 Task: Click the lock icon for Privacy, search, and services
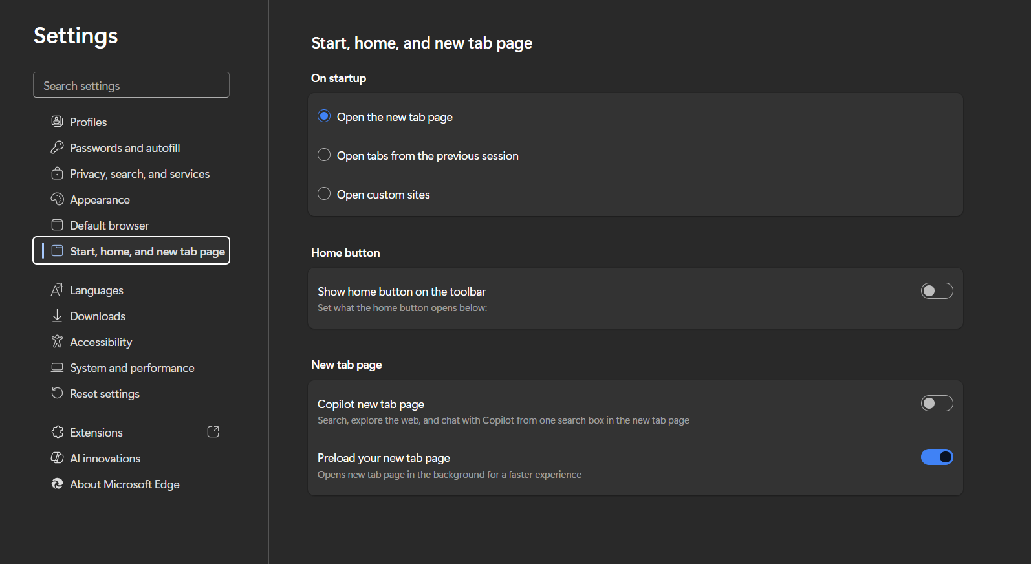pos(57,173)
